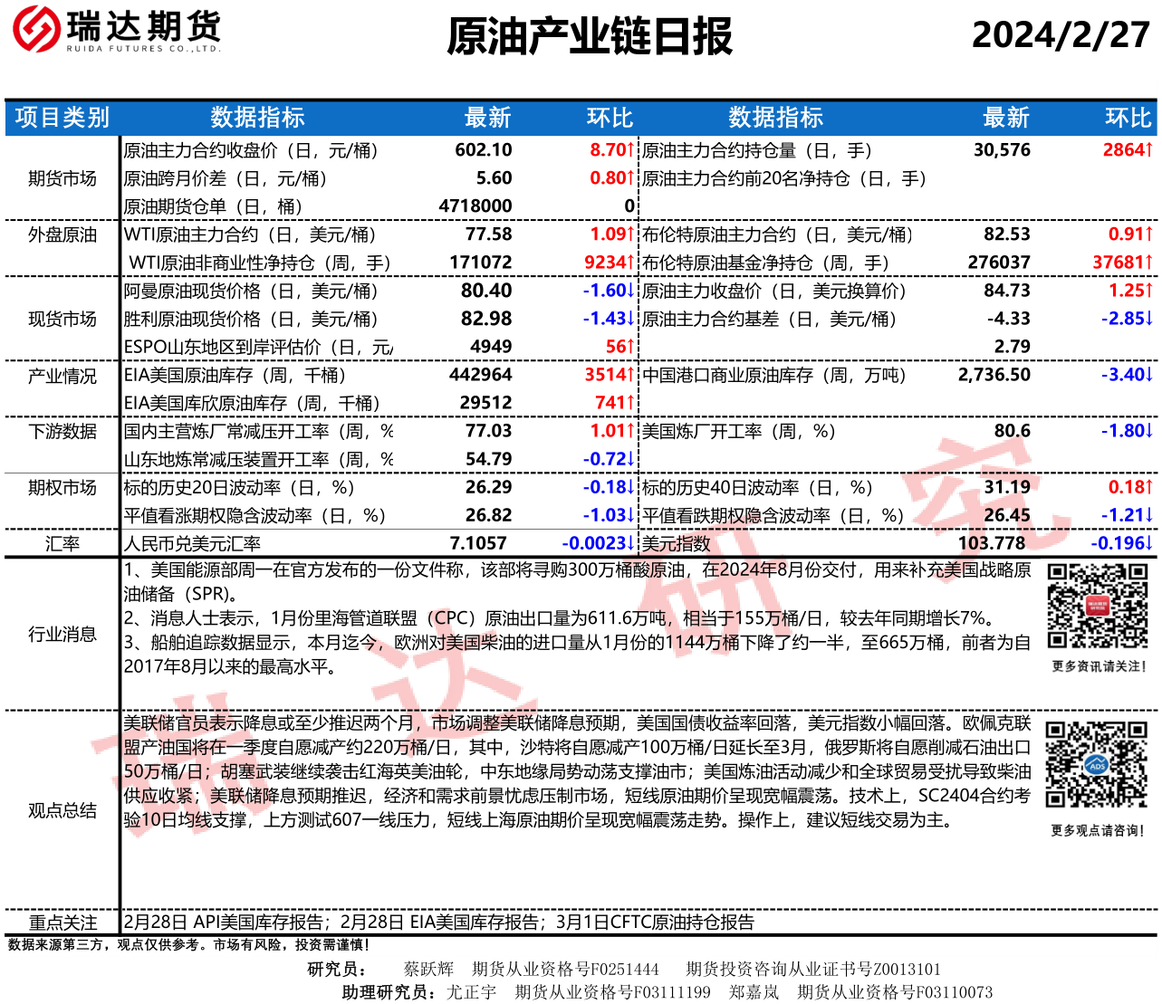Click the 更多观点请咨询 caption
Image resolution: width=1162 pixels, height=1004 pixels.
pyautogui.click(x=1097, y=830)
